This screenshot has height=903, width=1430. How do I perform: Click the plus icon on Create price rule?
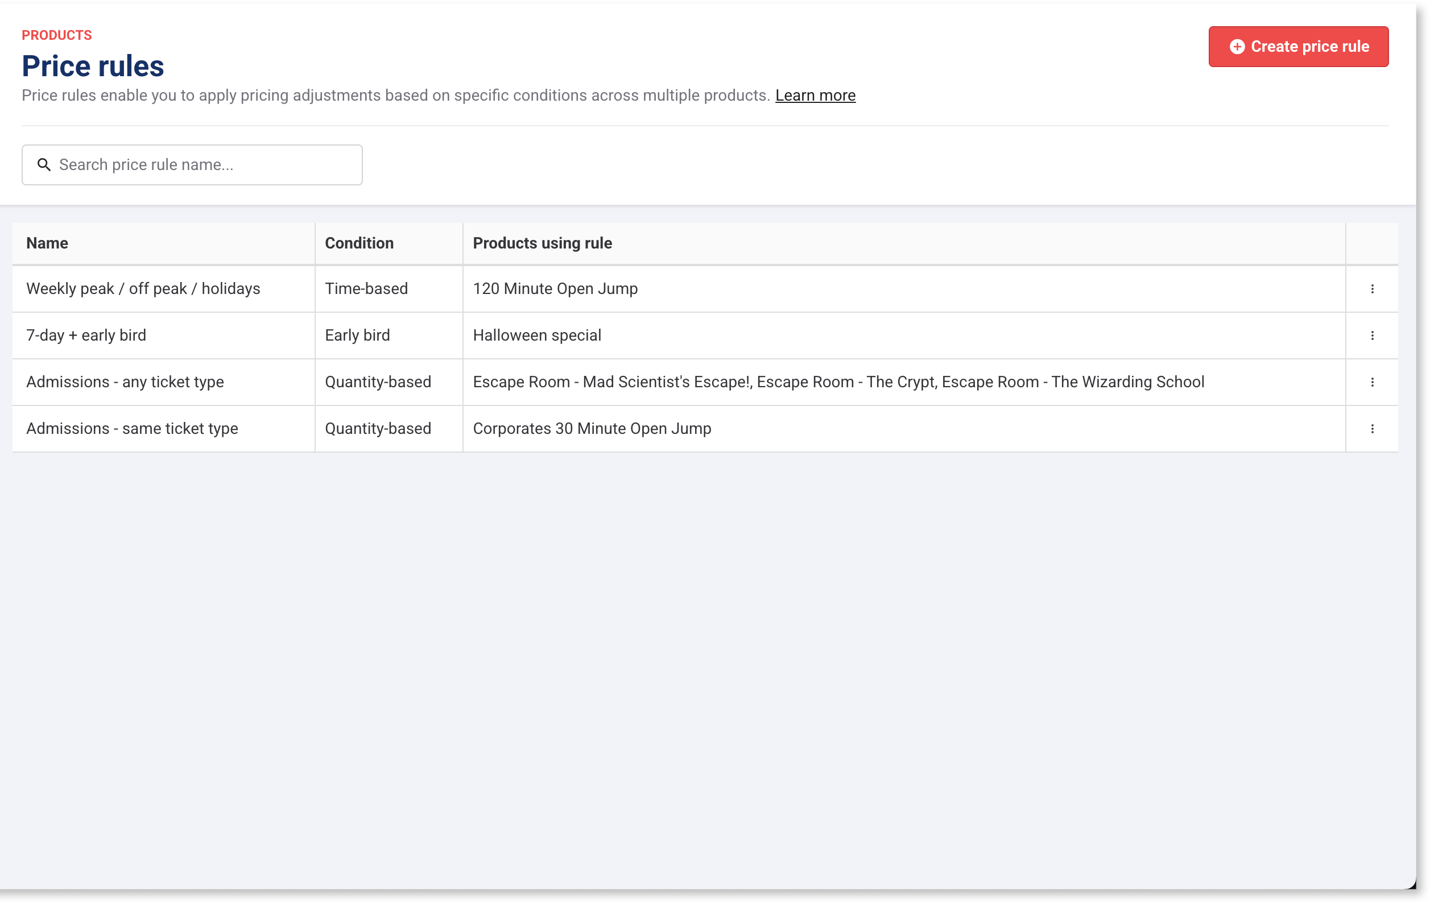(x=1237, y=46)
